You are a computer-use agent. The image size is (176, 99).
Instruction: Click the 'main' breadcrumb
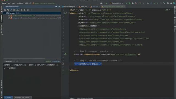(x=13, y=3)
